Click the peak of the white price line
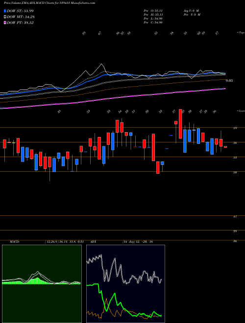The width and height of the screenshot is (245, 323). coord(101,64)
